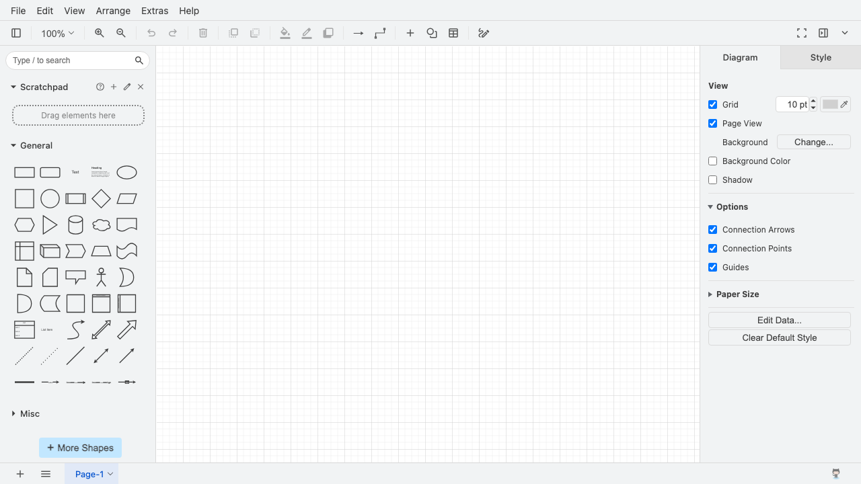Click the Fill Color bucket icon
This screenshot has height=484, width=861.
(x=285, y=33)
